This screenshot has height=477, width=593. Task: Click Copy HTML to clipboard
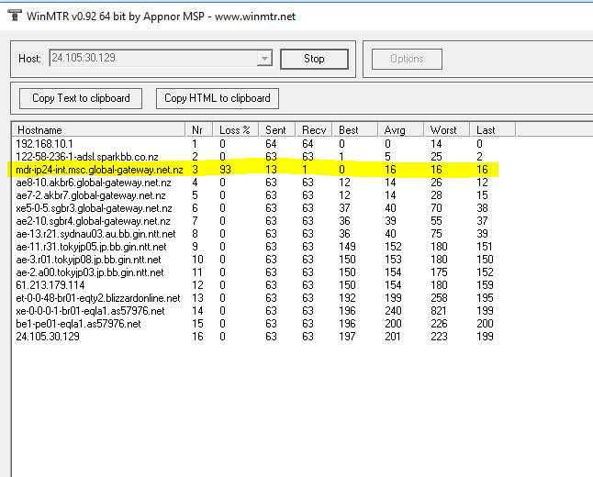pos(217,98)
